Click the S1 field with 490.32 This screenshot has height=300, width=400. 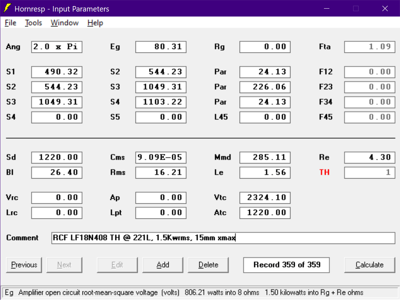pos(57,72)
